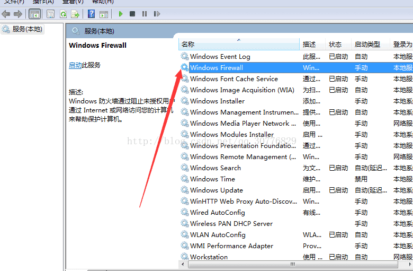Sort by the 描述 column header

[x=312, y=44]
